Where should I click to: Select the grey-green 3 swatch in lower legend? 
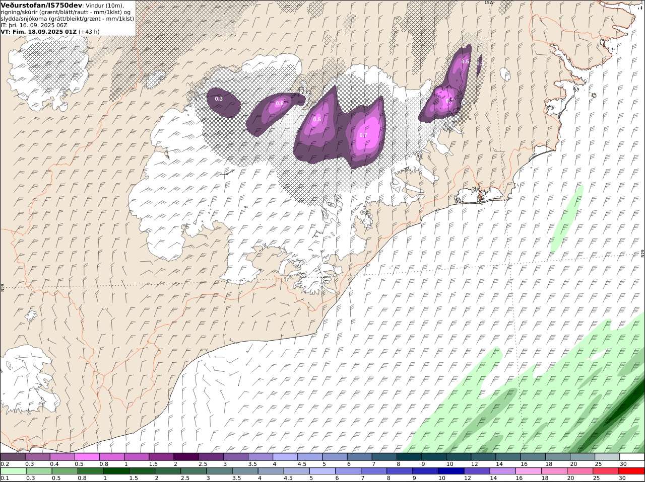click(219, 471)
